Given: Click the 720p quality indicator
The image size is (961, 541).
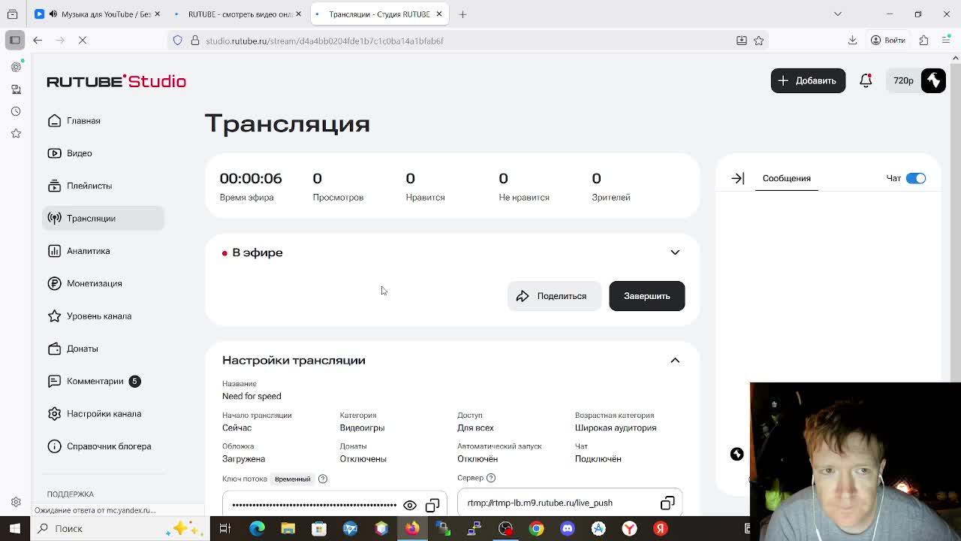Looking at the screenshot, I should [903, 80].
